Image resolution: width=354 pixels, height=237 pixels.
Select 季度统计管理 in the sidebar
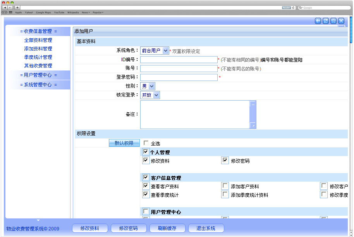tap(38, 57)
